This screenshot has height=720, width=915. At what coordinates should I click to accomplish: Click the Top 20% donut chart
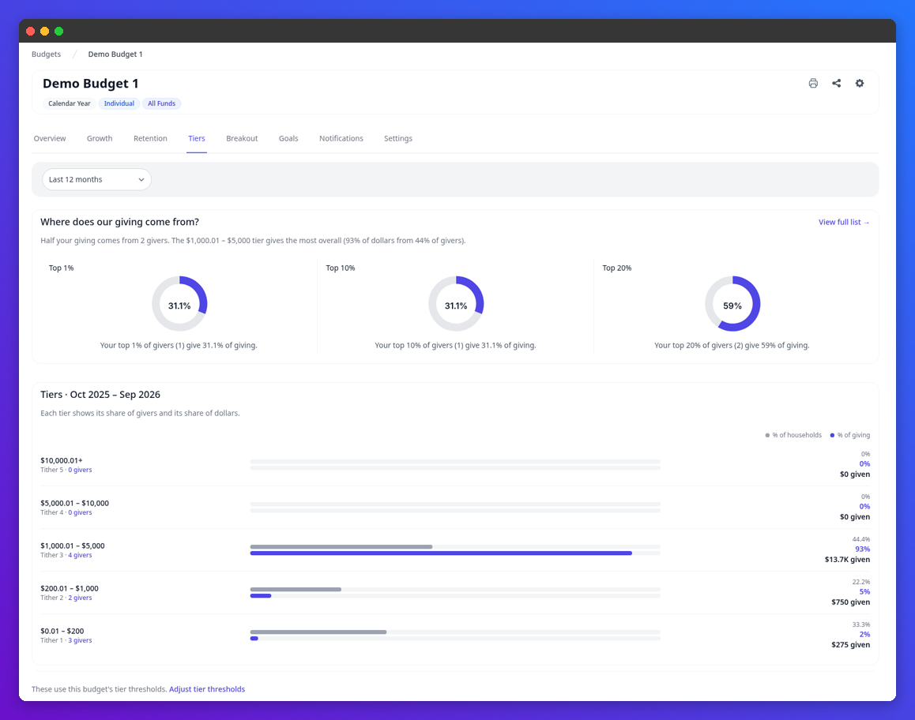[733, 304]
